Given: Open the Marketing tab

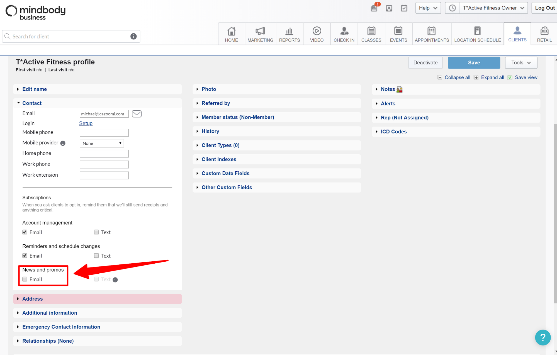Looking at the screenshot, I should [x=260, y=34].
